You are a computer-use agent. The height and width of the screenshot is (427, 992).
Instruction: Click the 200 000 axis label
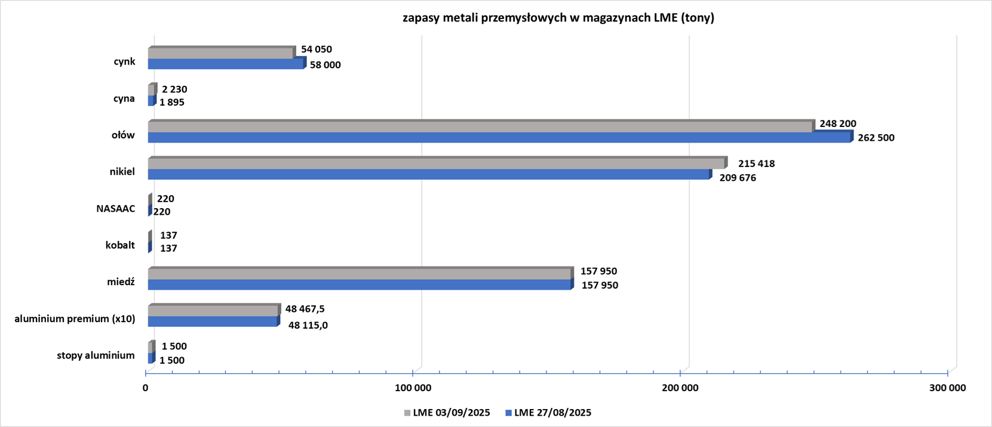tap(680, 388)
